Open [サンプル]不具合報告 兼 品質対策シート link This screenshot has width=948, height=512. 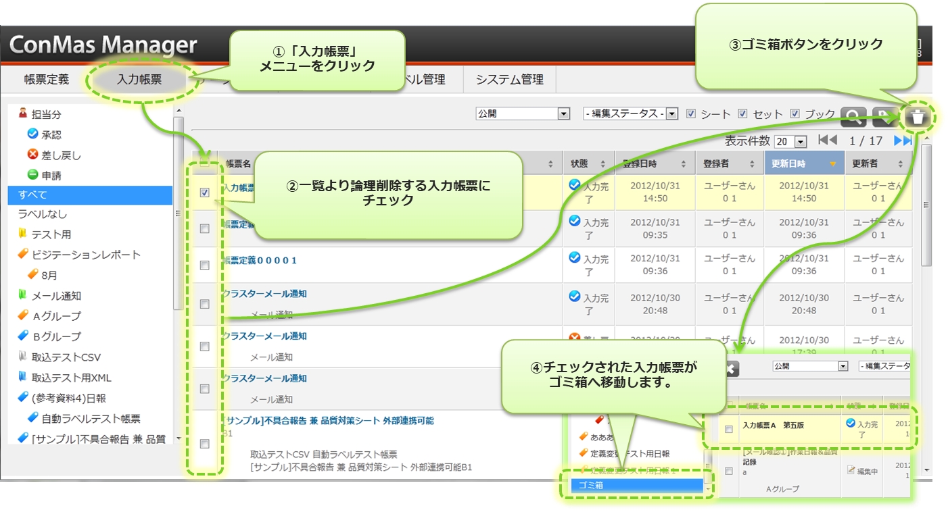coord(328,420)
